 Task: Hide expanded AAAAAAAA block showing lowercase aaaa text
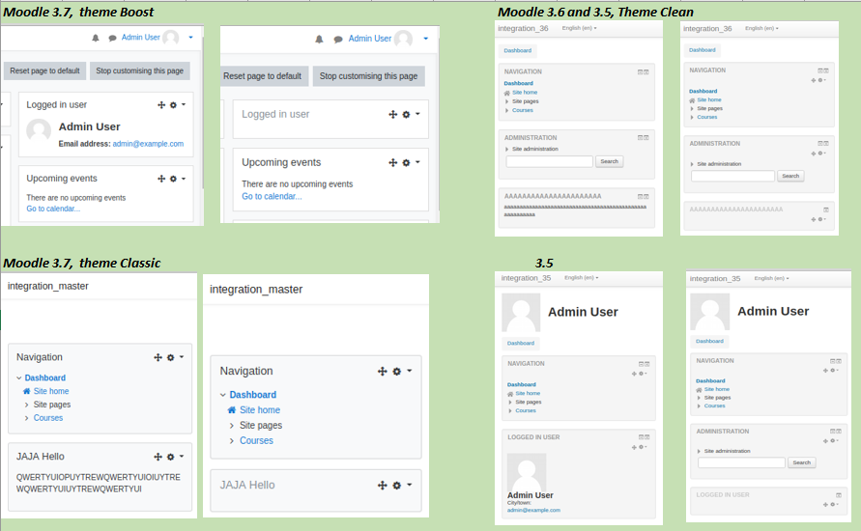point(641,196)
